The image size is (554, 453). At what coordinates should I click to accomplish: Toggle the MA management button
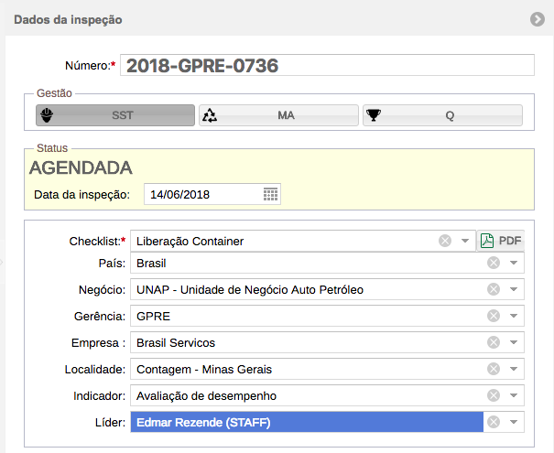278,115
